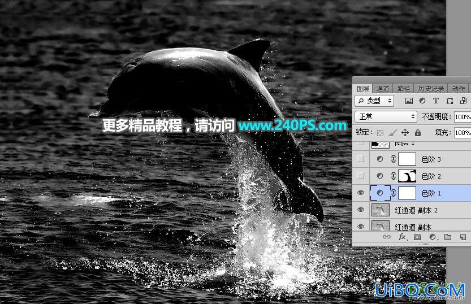Filter layers by type (T) icon
This screenshot has width=471, height=304.
click(x=436, y=101)
